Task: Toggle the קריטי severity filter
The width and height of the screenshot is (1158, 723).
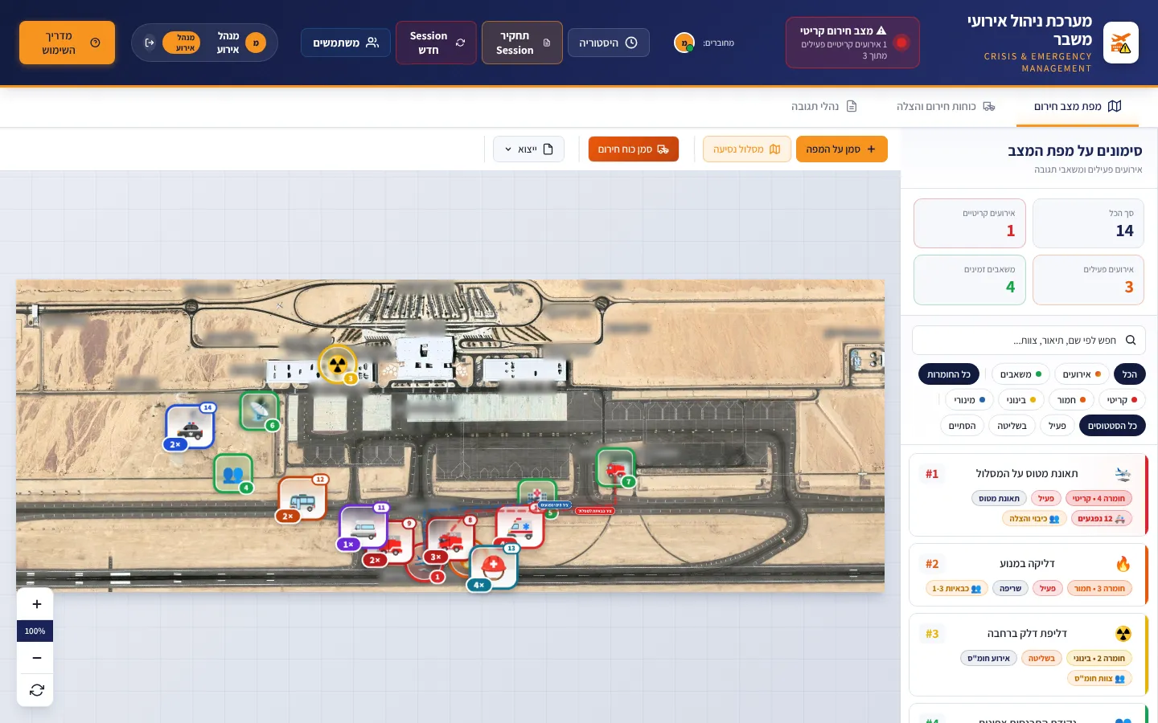Action: pos(1122,400)
